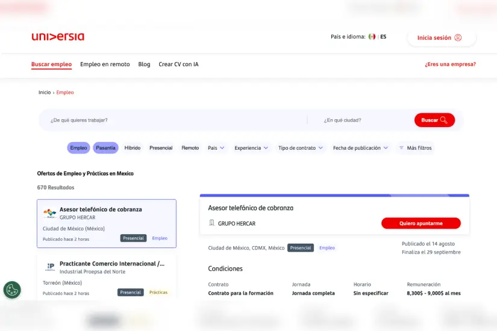This screenshot has height=331, width=497.
Task: Open the ES language selector
Action: click(x=383, y=37)
